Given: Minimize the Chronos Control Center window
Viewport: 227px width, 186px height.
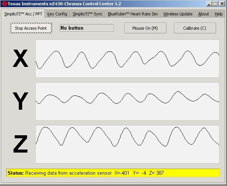Looking at the screenshot, I should point(209,4).
